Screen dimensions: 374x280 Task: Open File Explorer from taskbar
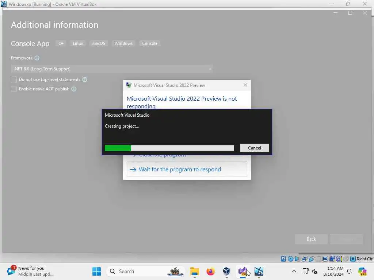tap(194, 271)
